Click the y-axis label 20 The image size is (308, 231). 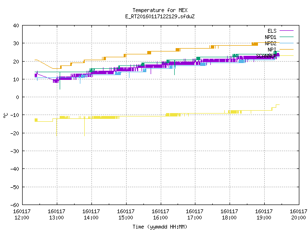coord(16,62)
